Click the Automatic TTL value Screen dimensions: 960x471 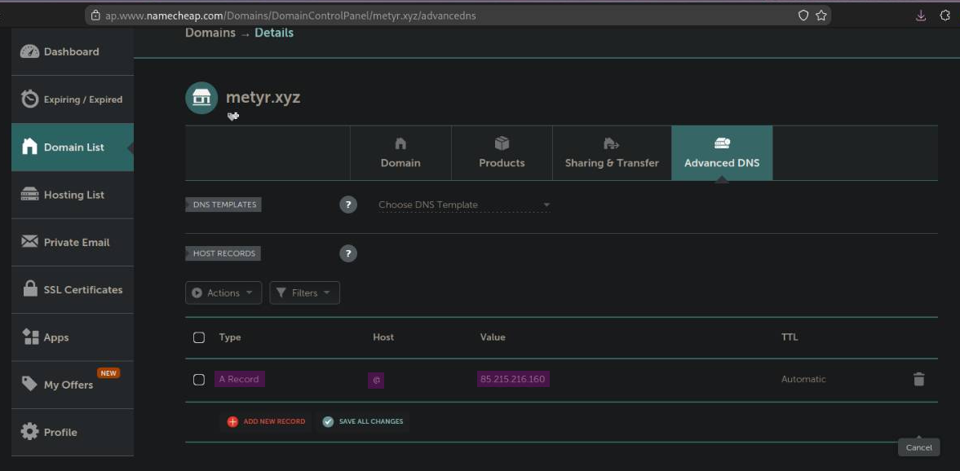(803, 379)
